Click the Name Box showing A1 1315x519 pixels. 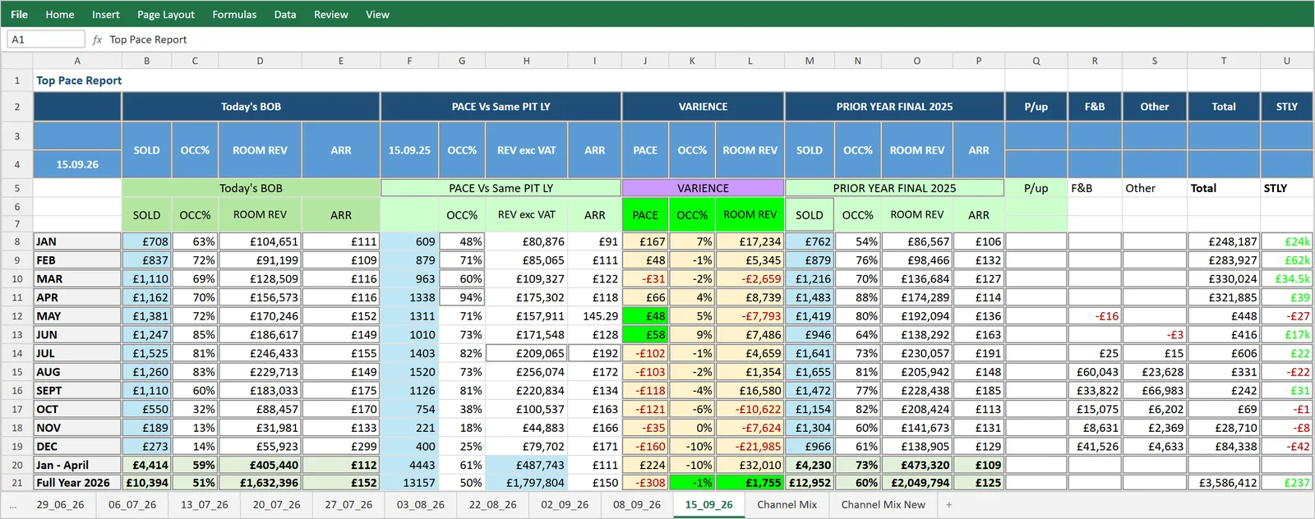pyautogui.click(x=46, y=39)
